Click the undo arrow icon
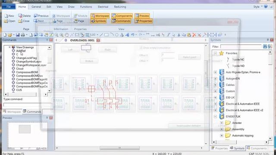Viewport: 276px width, 155px height. pos(133,35)
